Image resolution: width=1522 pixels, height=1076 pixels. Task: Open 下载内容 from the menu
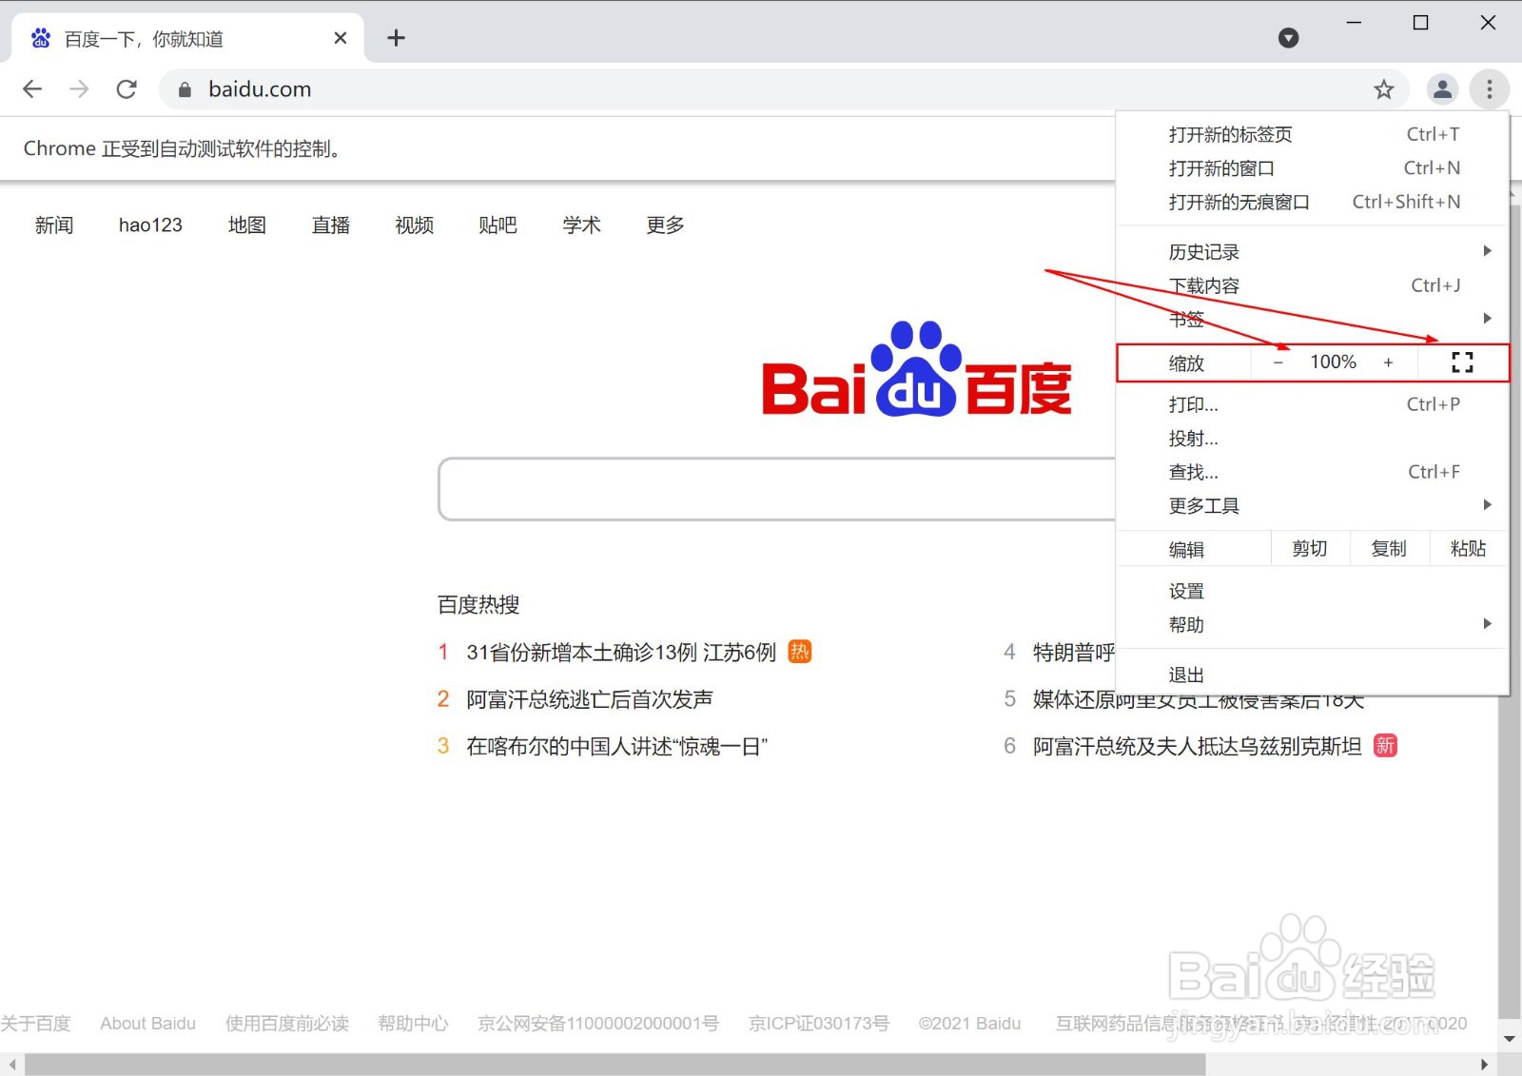1313,285
